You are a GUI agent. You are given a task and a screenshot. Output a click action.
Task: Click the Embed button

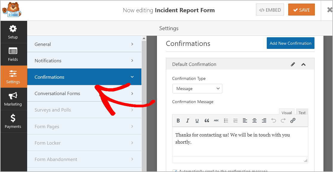pyautogui.click(x=270, y=10)
